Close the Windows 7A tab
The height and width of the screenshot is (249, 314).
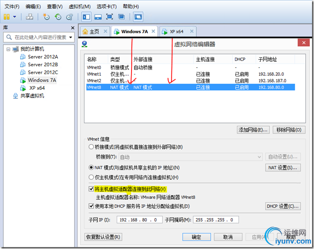(x=153, y=31)
